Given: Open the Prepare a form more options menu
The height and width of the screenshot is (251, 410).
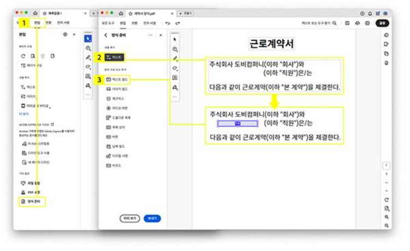Looking at the screenshot, I should click(150, 35).
